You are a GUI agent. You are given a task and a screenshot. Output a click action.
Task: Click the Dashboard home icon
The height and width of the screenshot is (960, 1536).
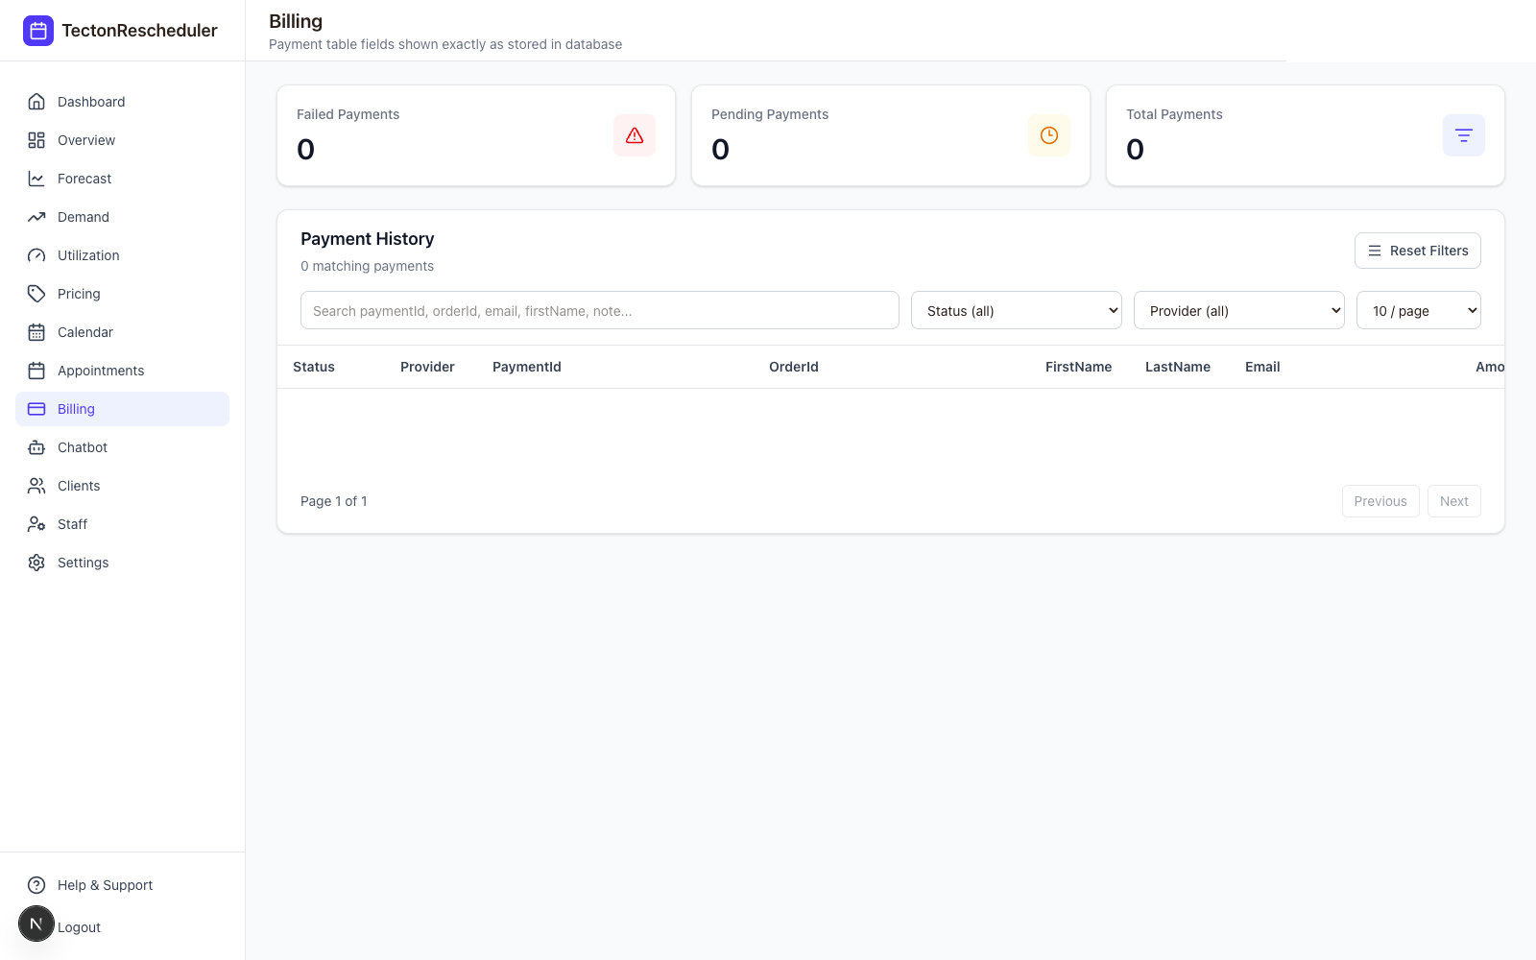36,102
